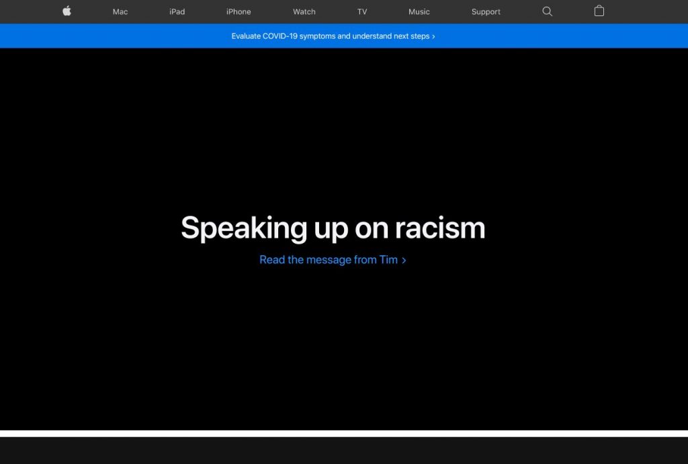
Task: Open the search magnifying glass icon
Action: (x=547, y=11)
